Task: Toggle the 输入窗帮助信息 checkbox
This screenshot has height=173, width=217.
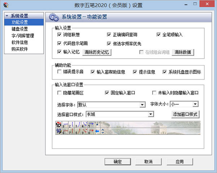Action: pos(93,72)
